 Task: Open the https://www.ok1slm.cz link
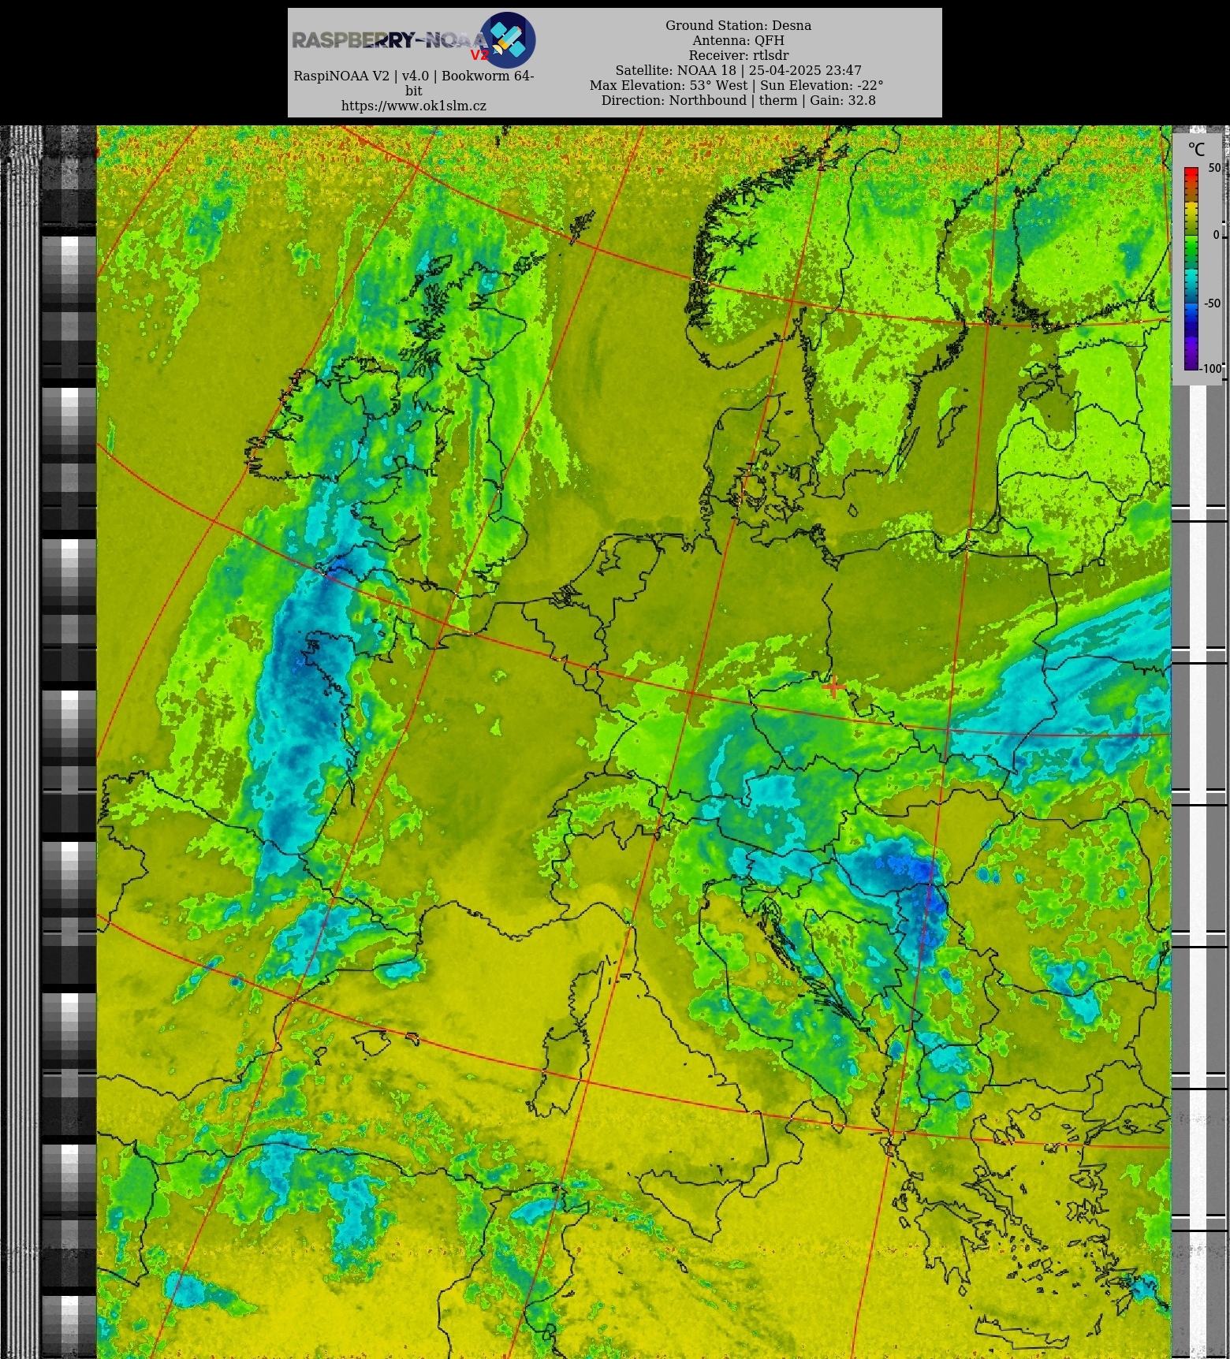point(413,106)
